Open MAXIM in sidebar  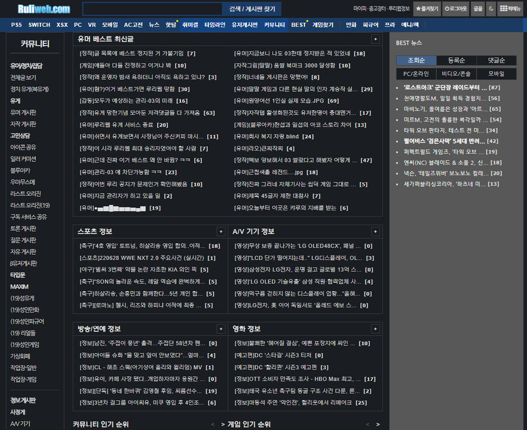(x=19, y=287)
